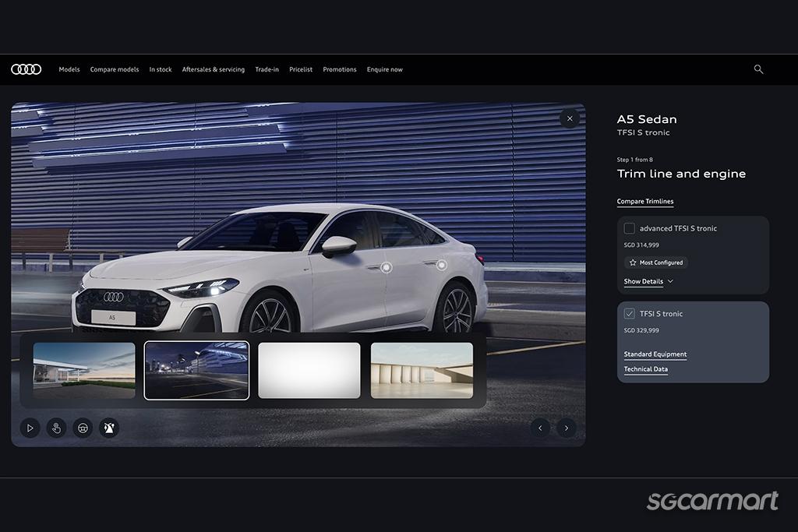This screenshot has height=532, width=798.
Task: Open the Models menu
Action: pyautogui.click(x=69, y=69)
